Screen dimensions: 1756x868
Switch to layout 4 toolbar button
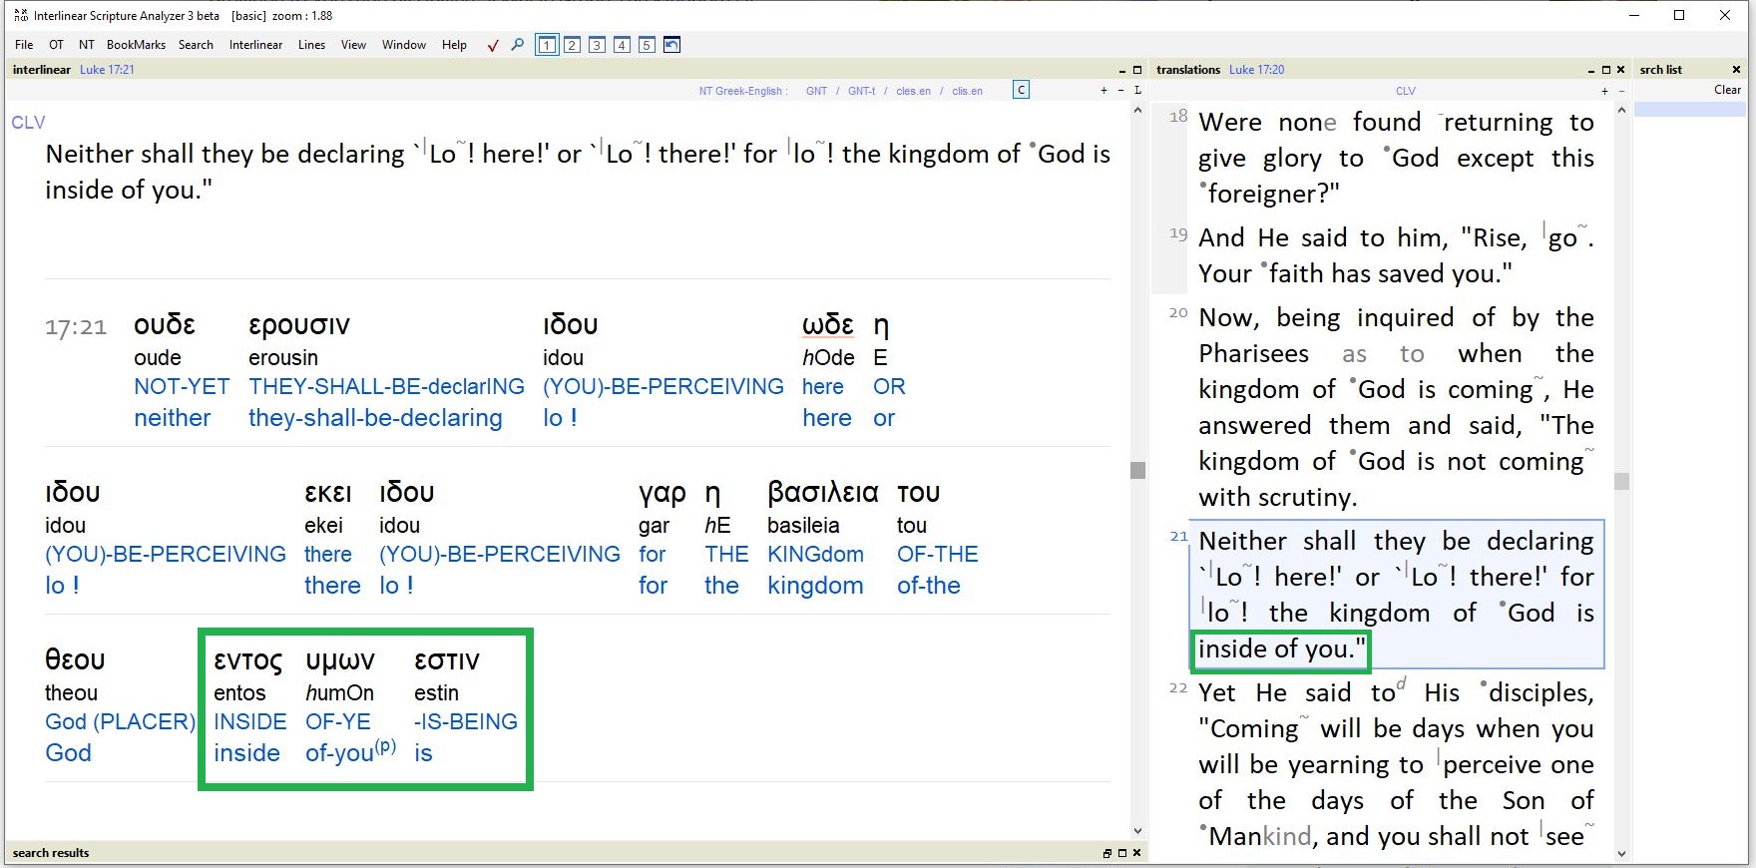point(622,45)
